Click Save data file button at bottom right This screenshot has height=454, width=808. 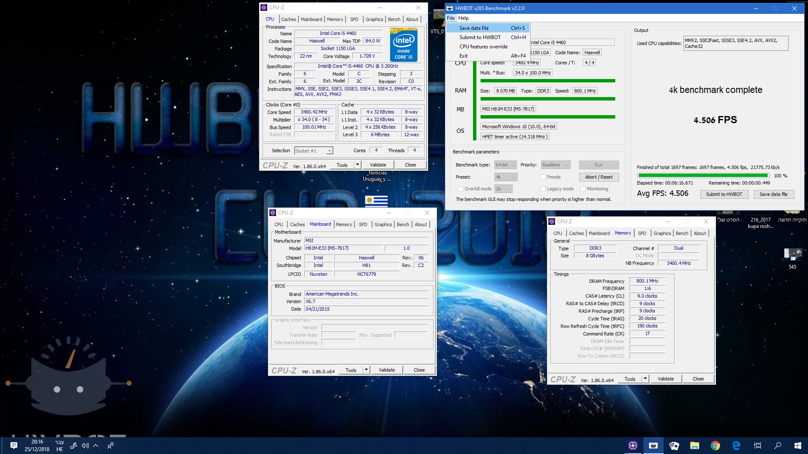[x=773, y=194]
